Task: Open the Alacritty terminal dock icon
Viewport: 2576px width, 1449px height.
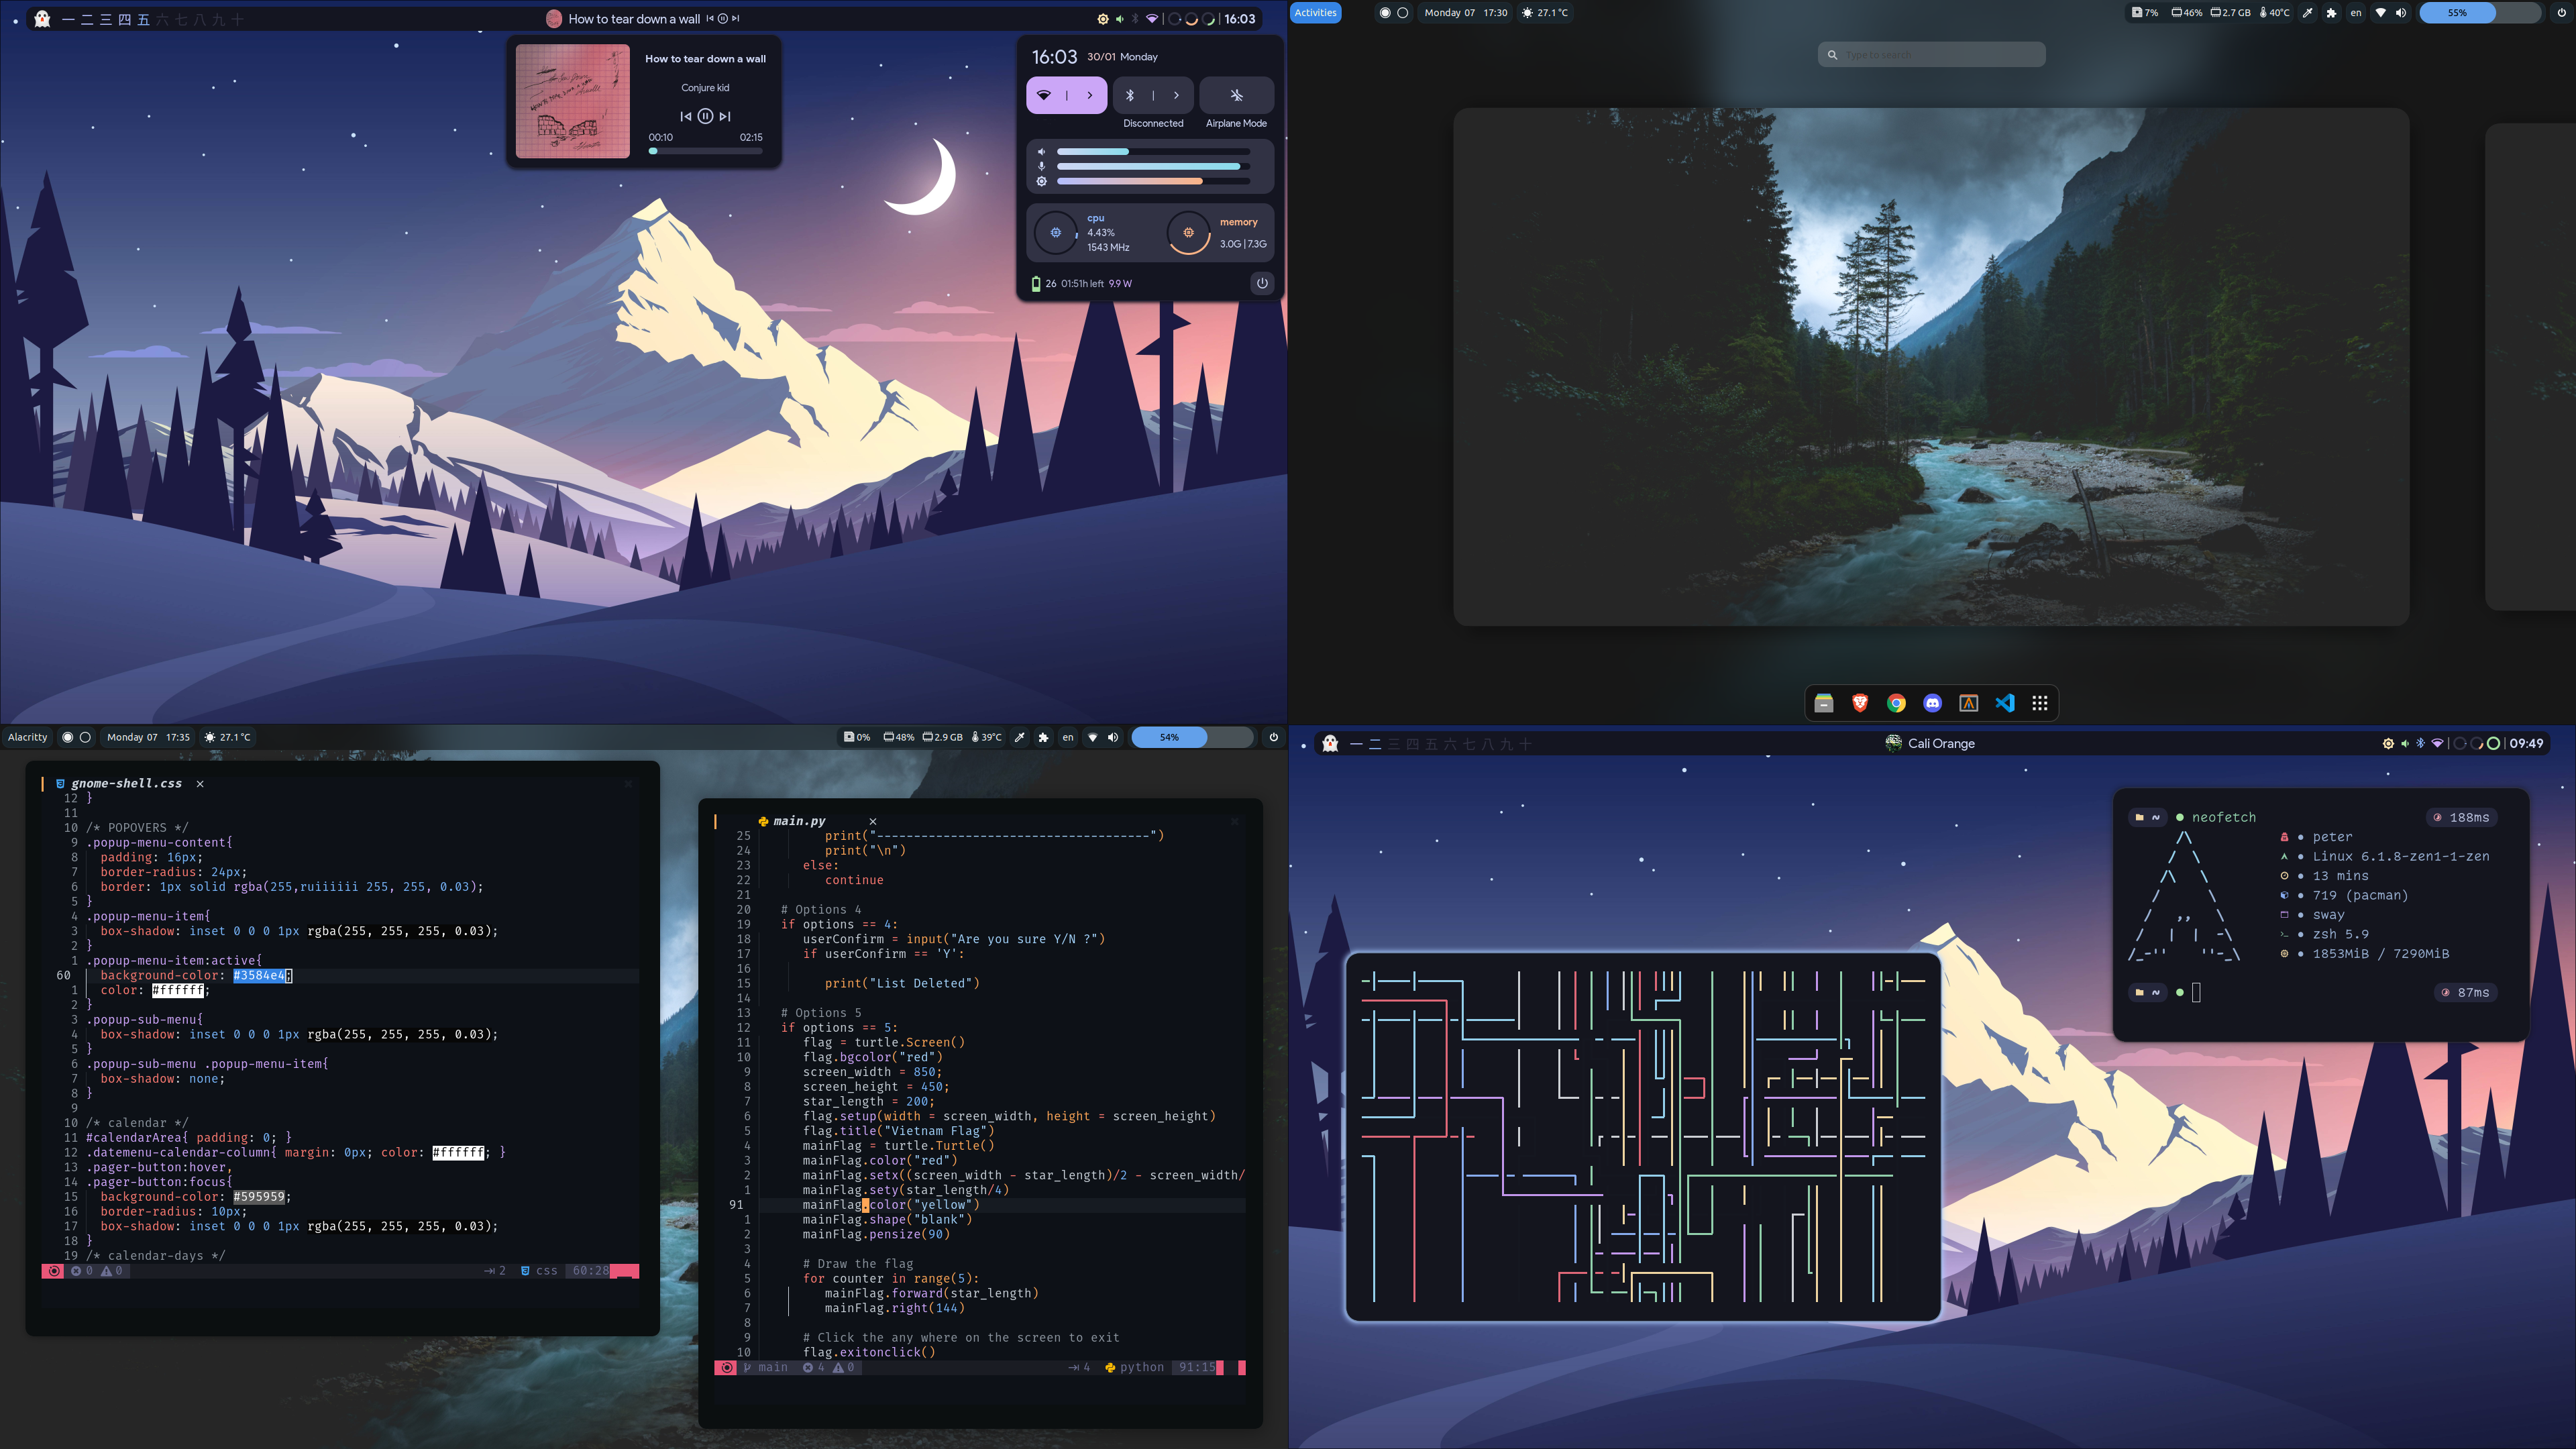Action: pos(1968,703)
